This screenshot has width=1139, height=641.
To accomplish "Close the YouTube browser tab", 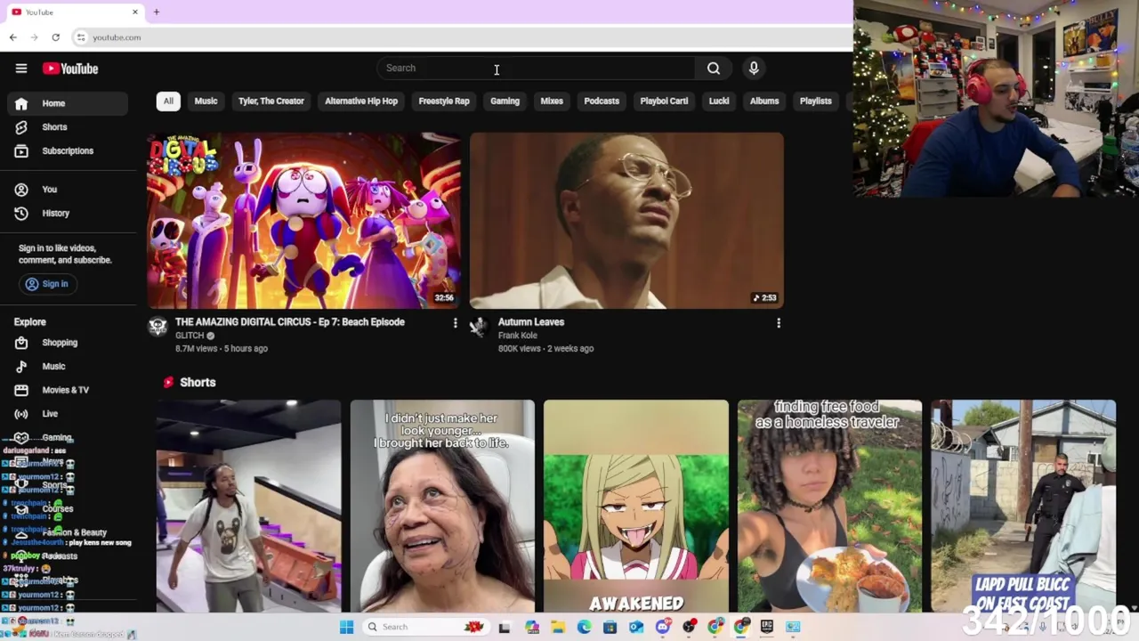I will (135, 12).
